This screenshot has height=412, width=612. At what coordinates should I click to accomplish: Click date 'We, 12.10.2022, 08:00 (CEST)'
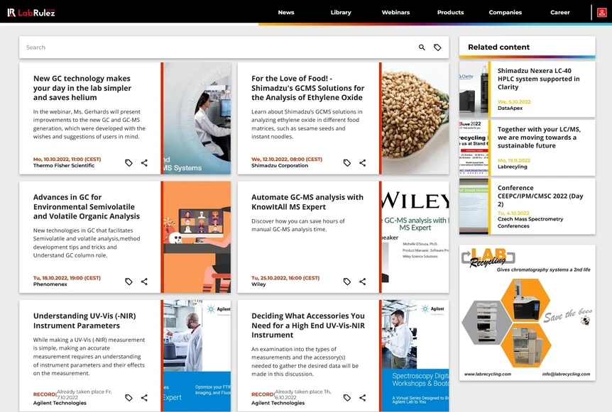click(x=287, y=159)
